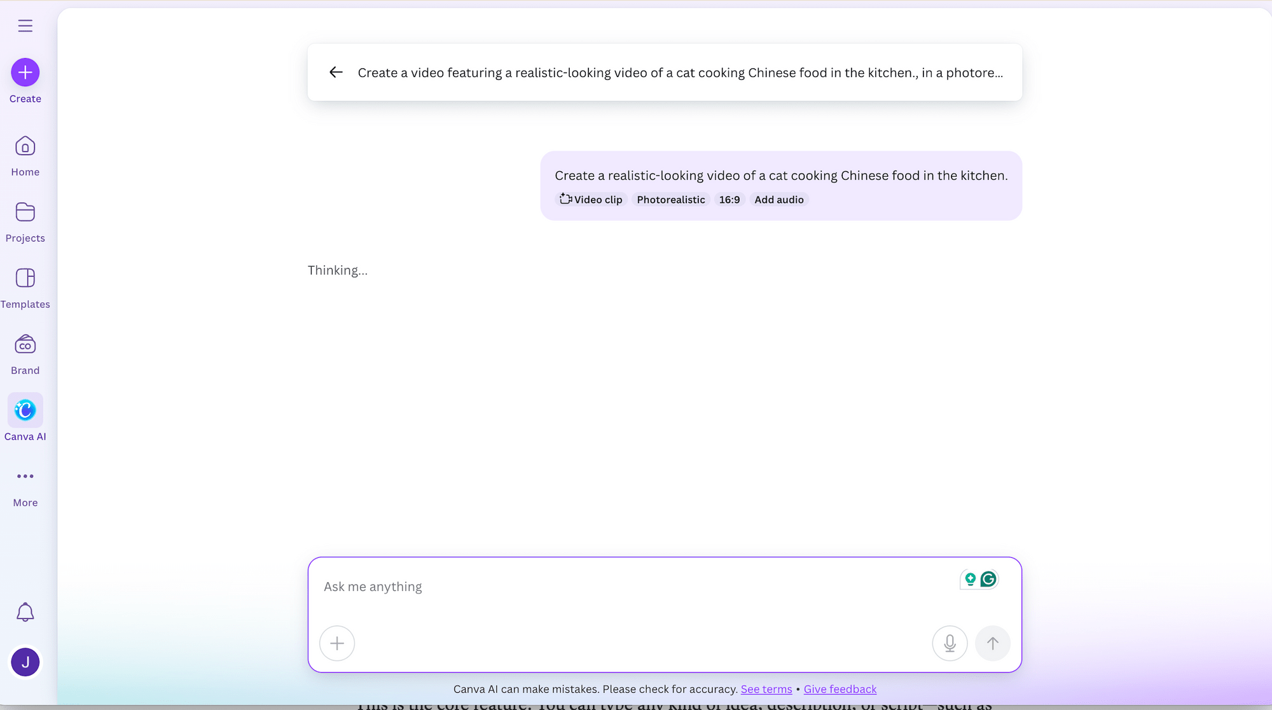
Task: Open the See terms link
Action: (766, 689)
